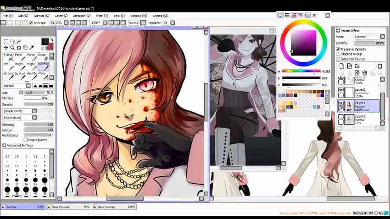Select the Layer2 thumbnail
This screenshot has height=219, width=390.
click(349, 119)
